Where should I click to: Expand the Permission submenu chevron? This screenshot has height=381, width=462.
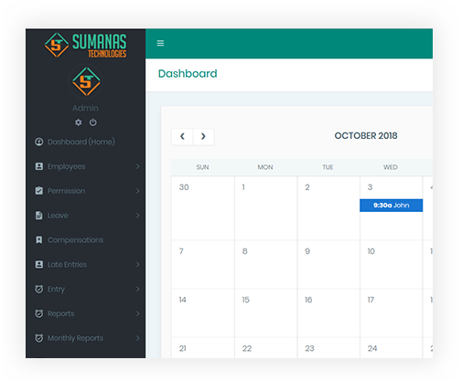[x=138, y=191]
